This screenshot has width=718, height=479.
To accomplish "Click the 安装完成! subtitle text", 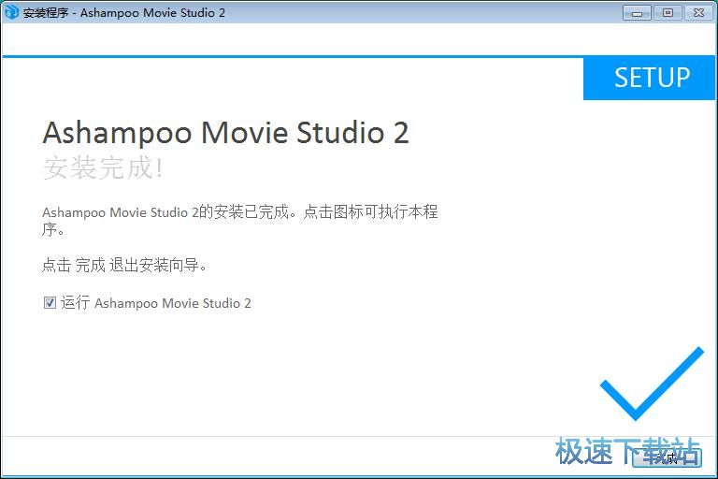I will pyautogui.click(x=103, y=167).
